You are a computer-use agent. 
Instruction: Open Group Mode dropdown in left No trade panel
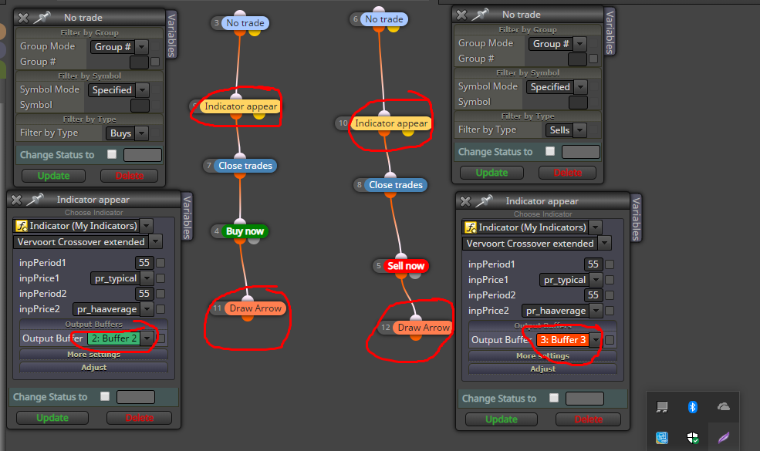coord(120,46)
